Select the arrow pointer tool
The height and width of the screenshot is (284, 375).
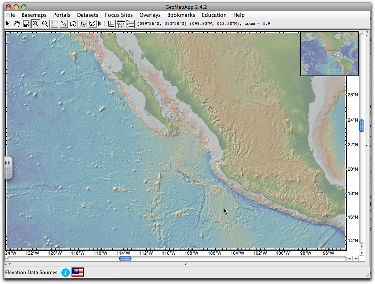[7, 24]
